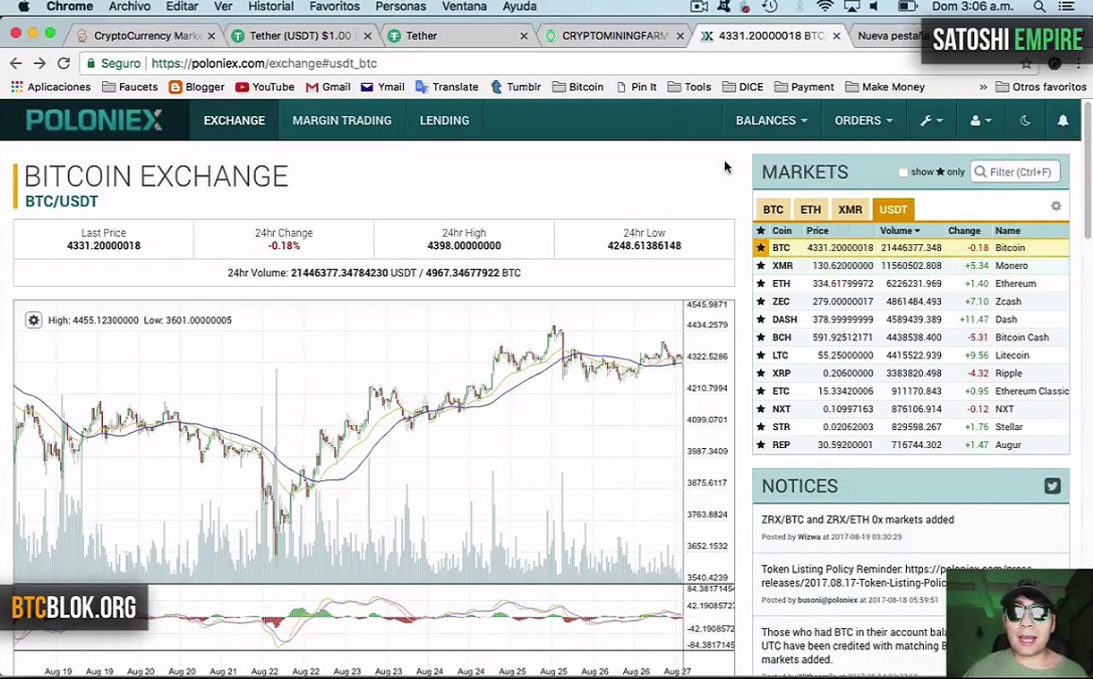Viewport: 1093px width, 679px height.
Task: Toggle favorite star for XRP market
Action: 761,373
